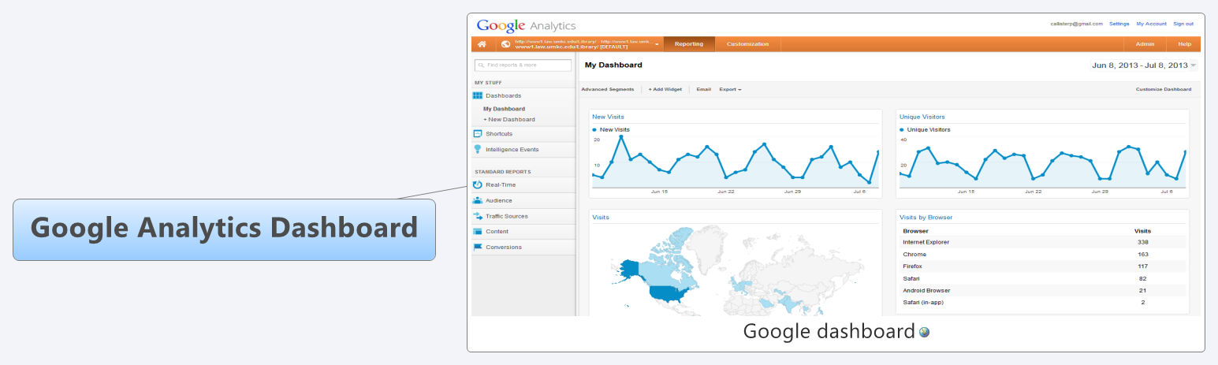Click the Visits column header in table
Viewport: 1218px width, 365px height.
click(1142, 231)
